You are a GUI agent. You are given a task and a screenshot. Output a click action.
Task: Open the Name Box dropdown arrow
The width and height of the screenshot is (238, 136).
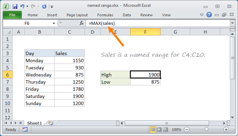click(54, 23)
